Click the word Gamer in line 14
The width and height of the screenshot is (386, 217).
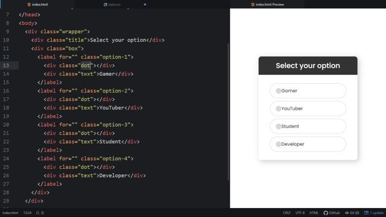click(x=107, y=74)
